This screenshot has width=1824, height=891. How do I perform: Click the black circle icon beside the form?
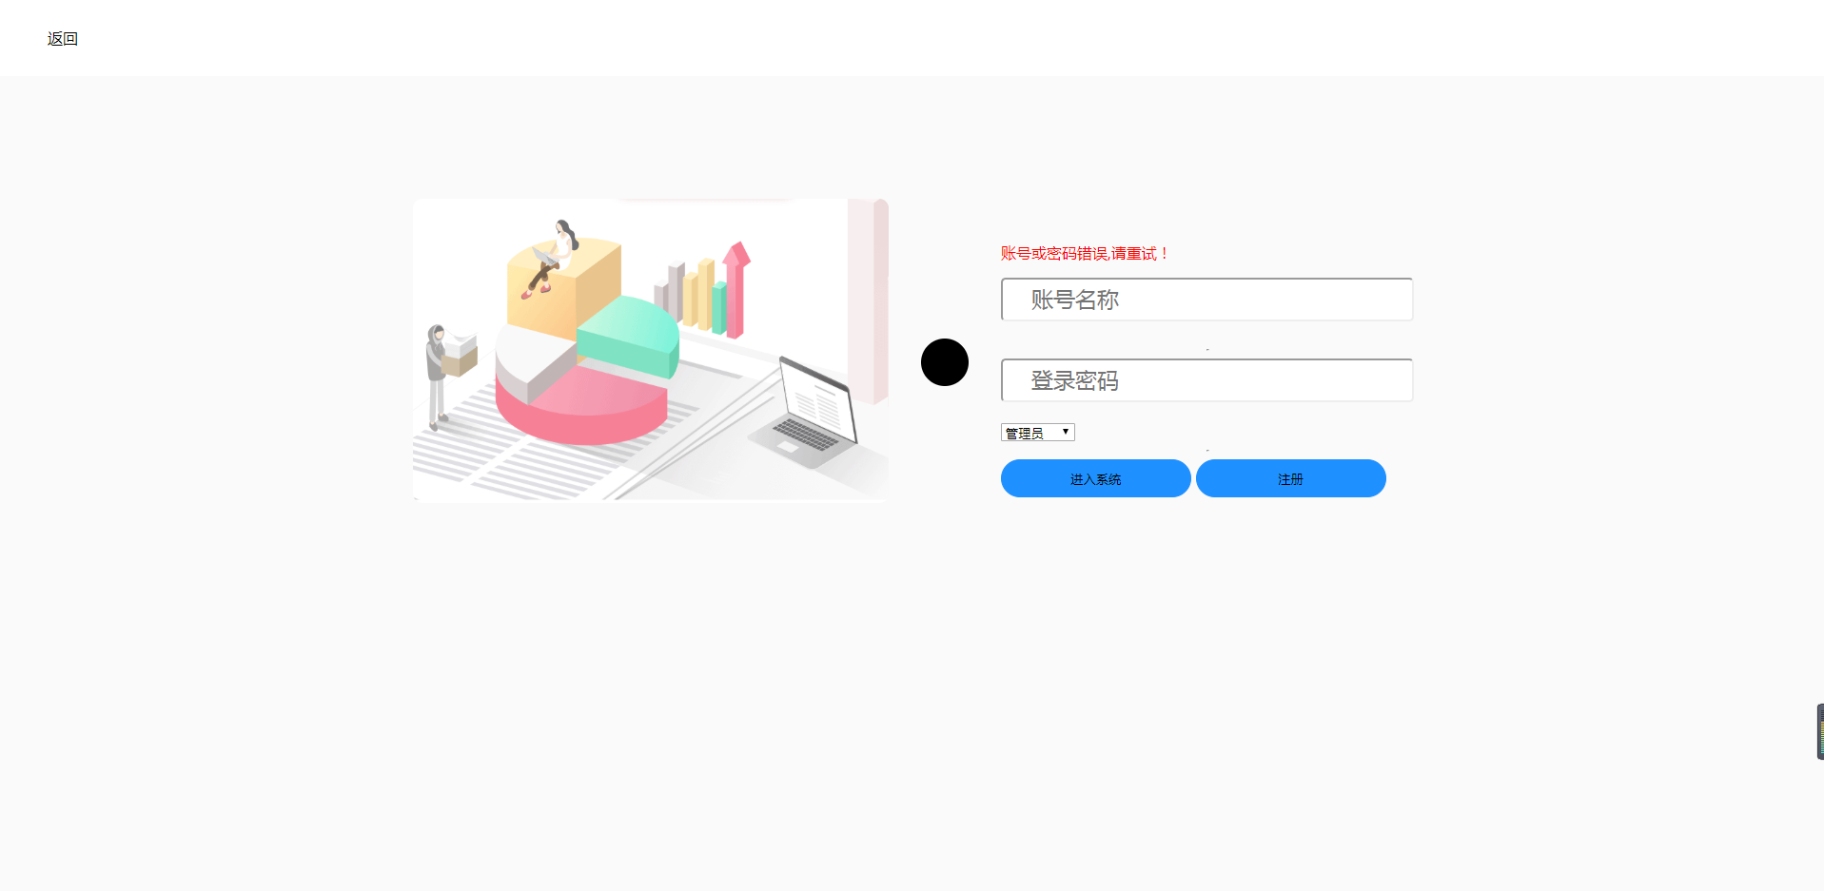click(x=945, y=362)
